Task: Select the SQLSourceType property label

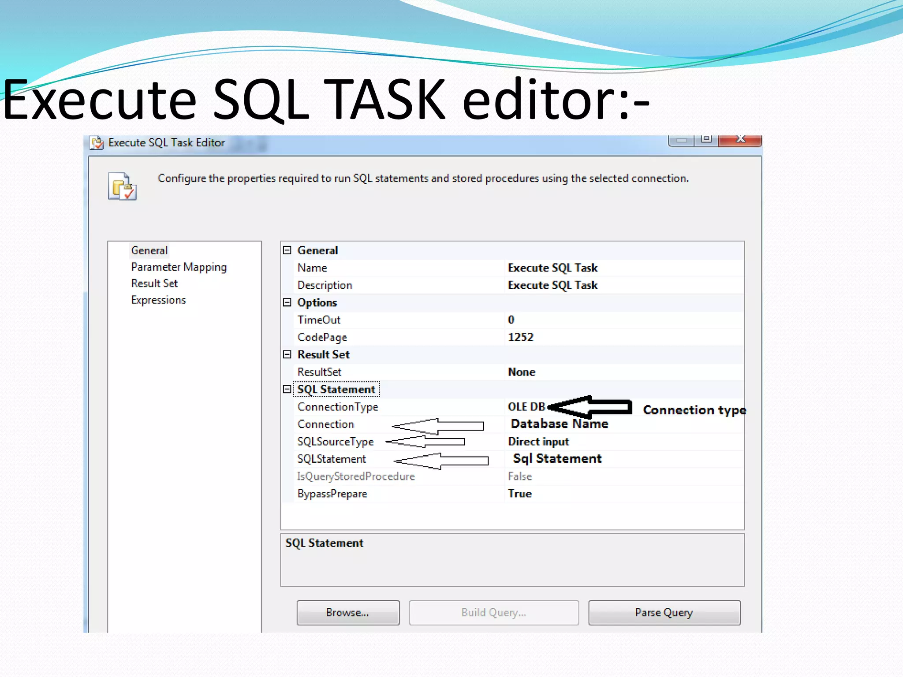Action: click(x=336, y=442)
